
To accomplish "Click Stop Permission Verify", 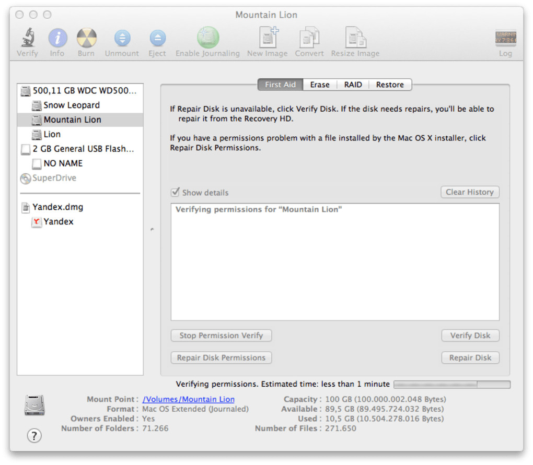I will (221, 336).
